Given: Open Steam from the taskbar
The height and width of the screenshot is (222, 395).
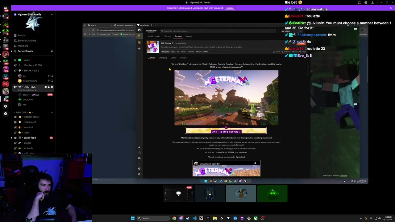Looking at the screenshot, I should click(x=188, y=218).
